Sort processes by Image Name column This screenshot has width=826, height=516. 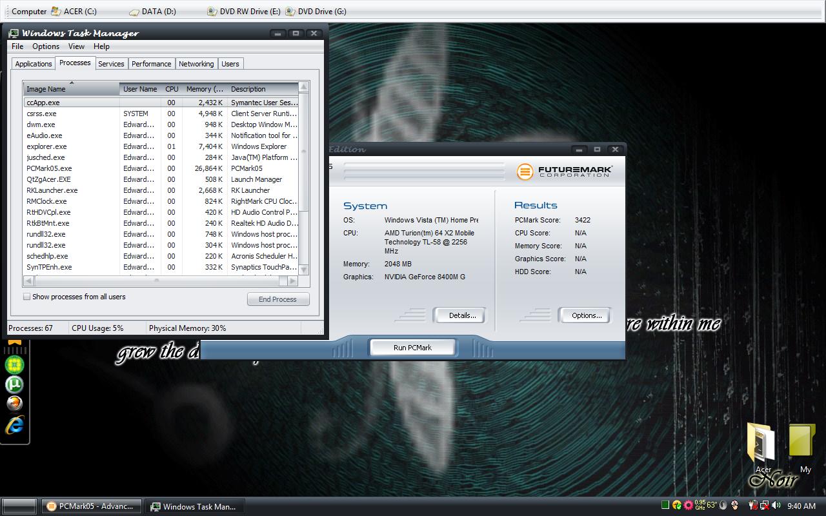pos(72,89)
